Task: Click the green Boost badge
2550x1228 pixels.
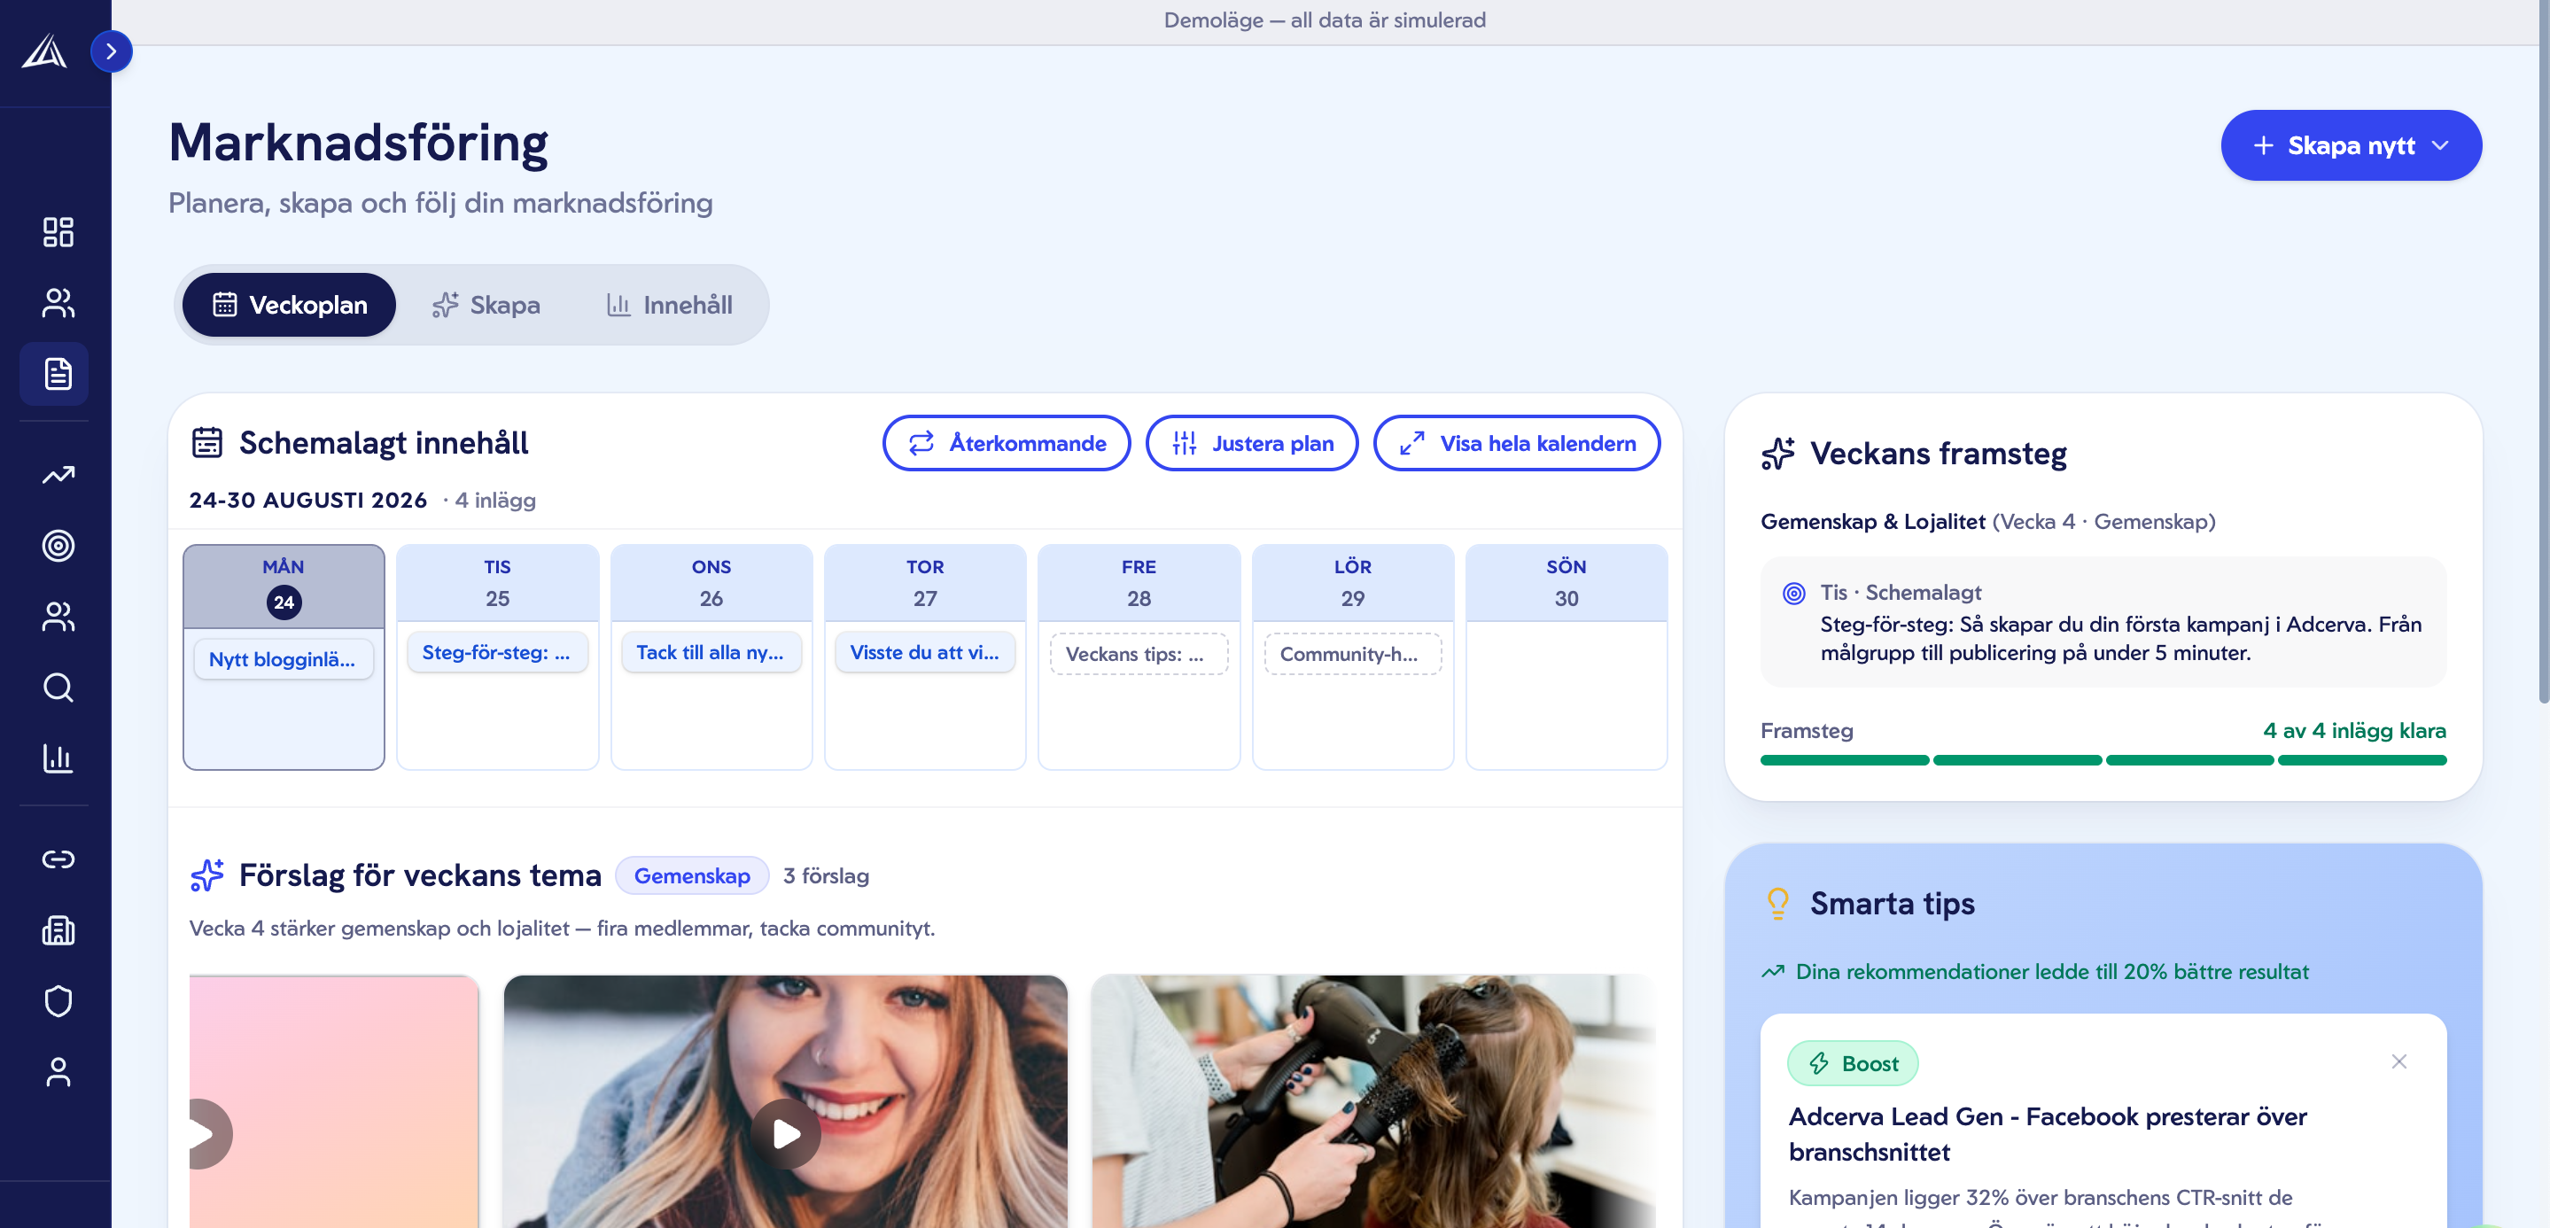Action: pyautogui.click(x=1853, y=1064)
